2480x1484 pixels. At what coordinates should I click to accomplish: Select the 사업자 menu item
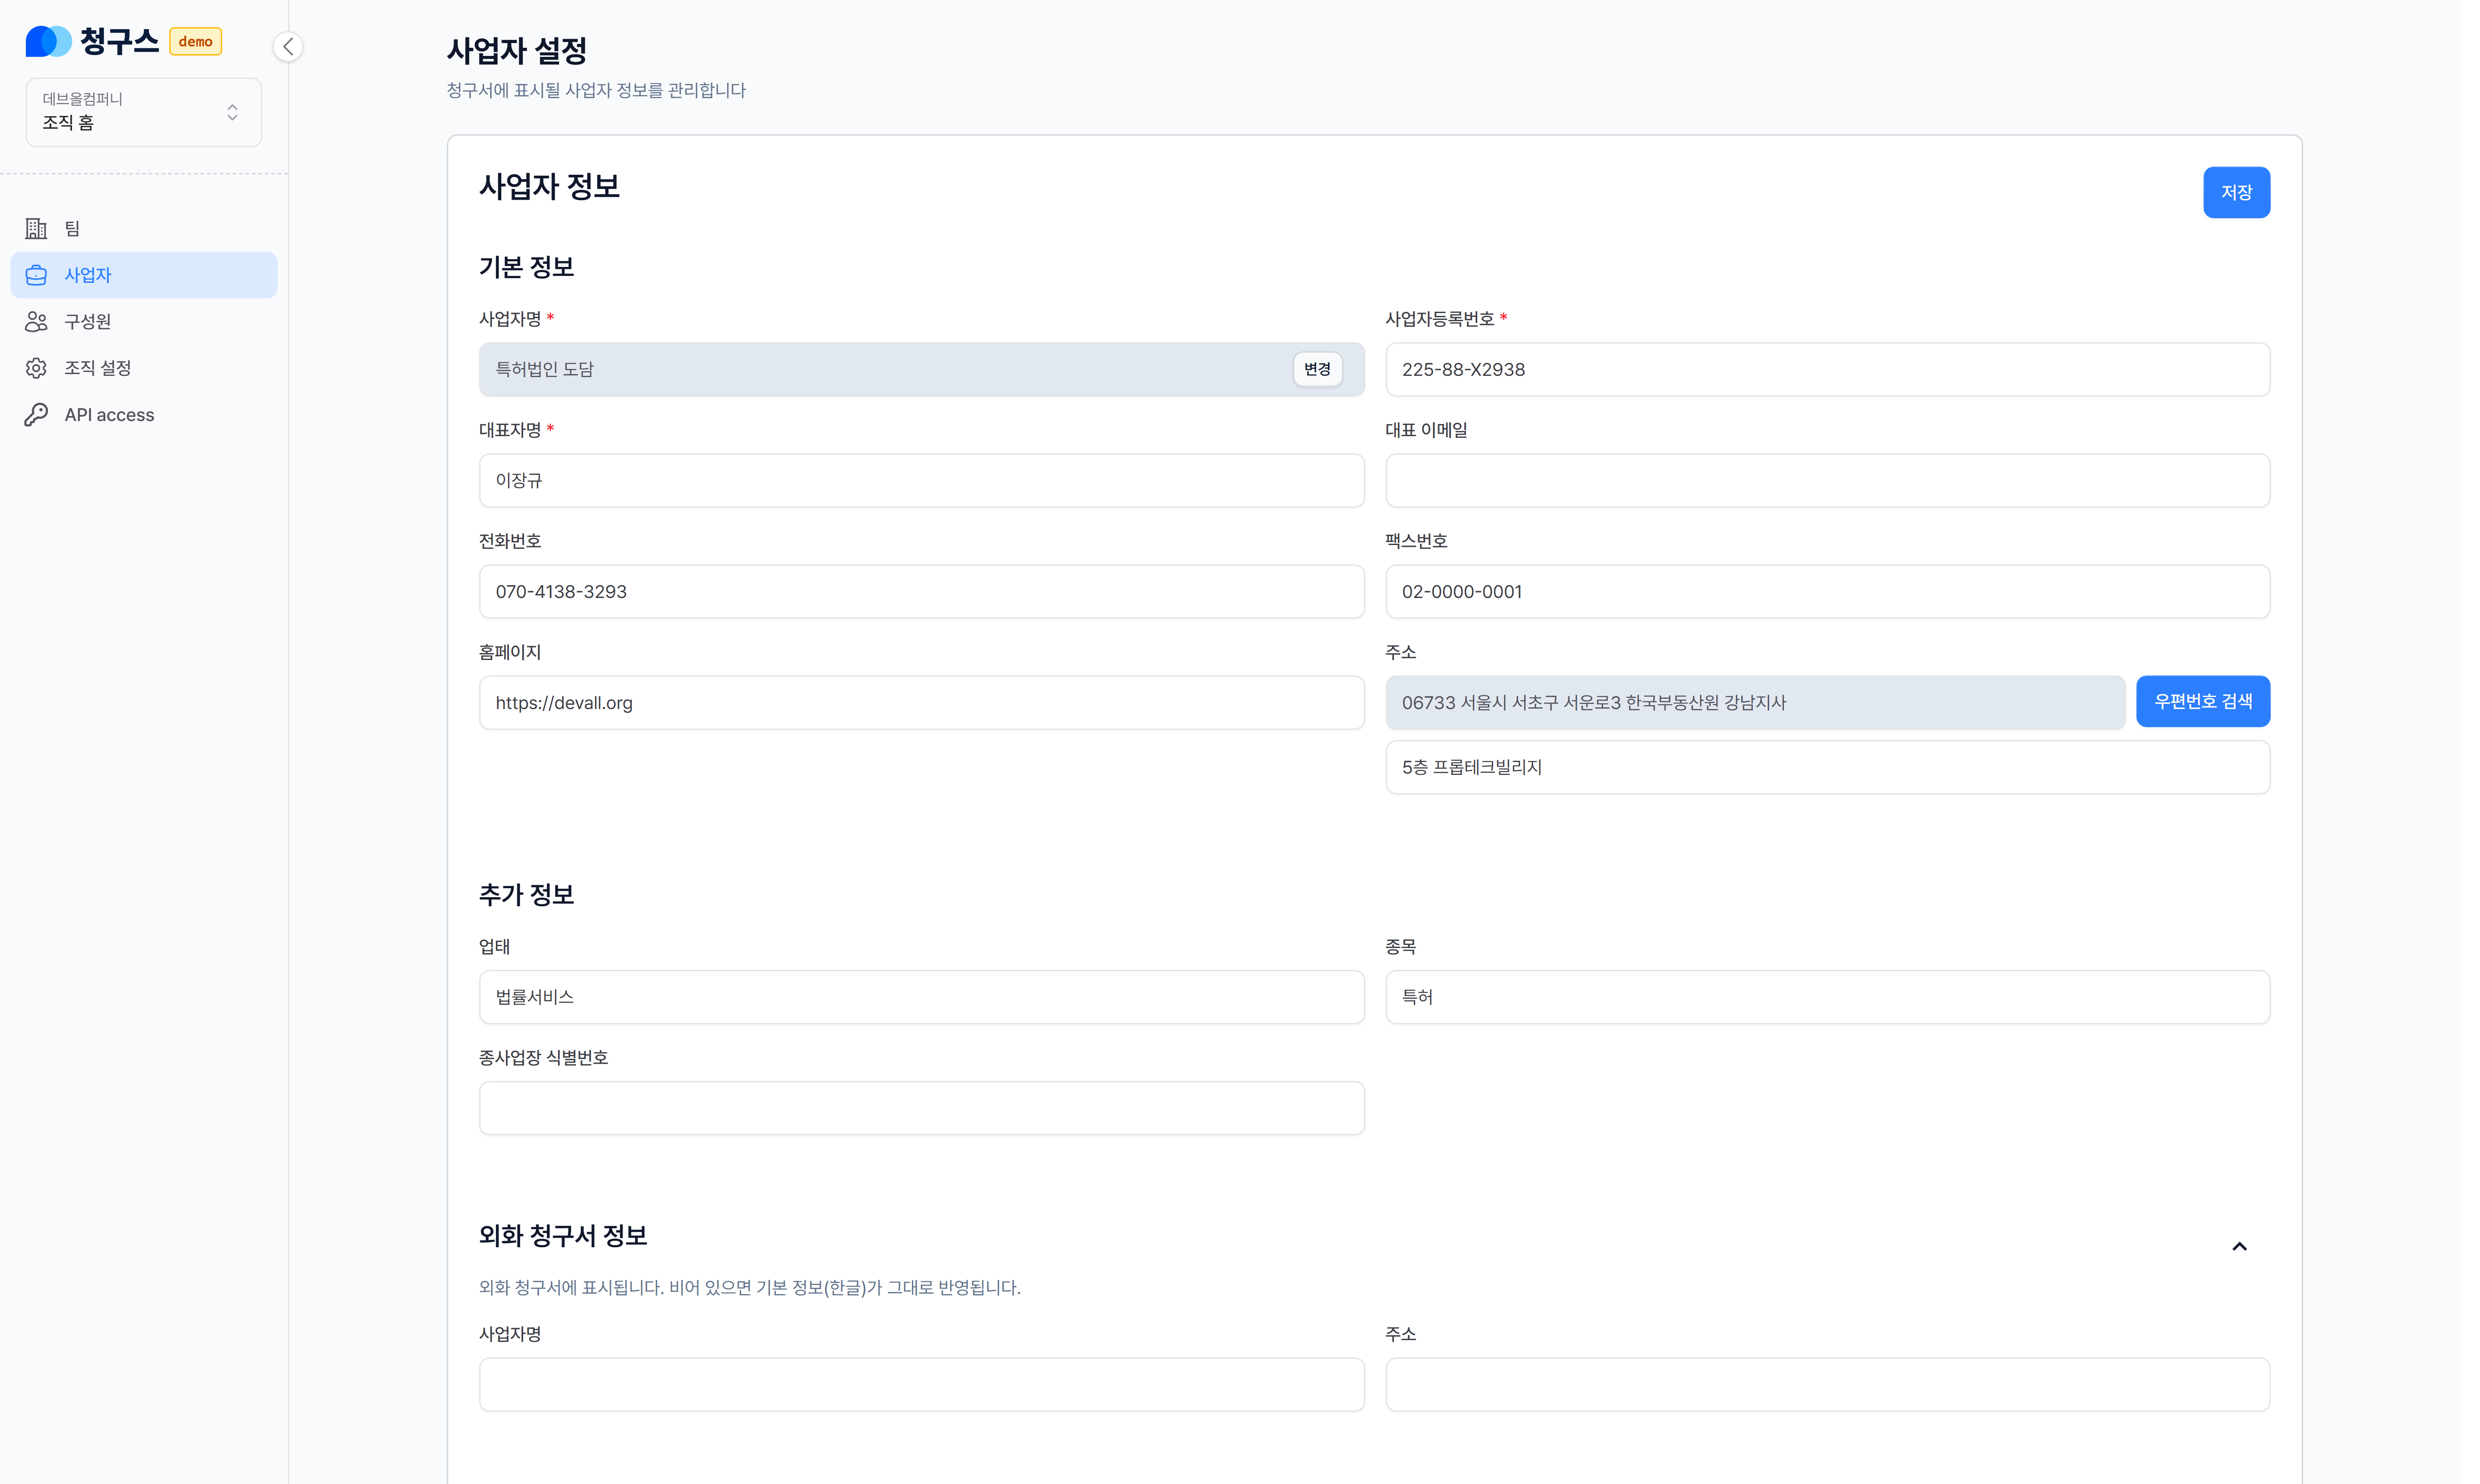click(144, 275)
